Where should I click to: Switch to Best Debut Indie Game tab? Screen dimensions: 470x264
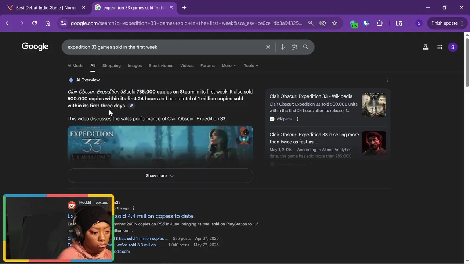point(46,7)
